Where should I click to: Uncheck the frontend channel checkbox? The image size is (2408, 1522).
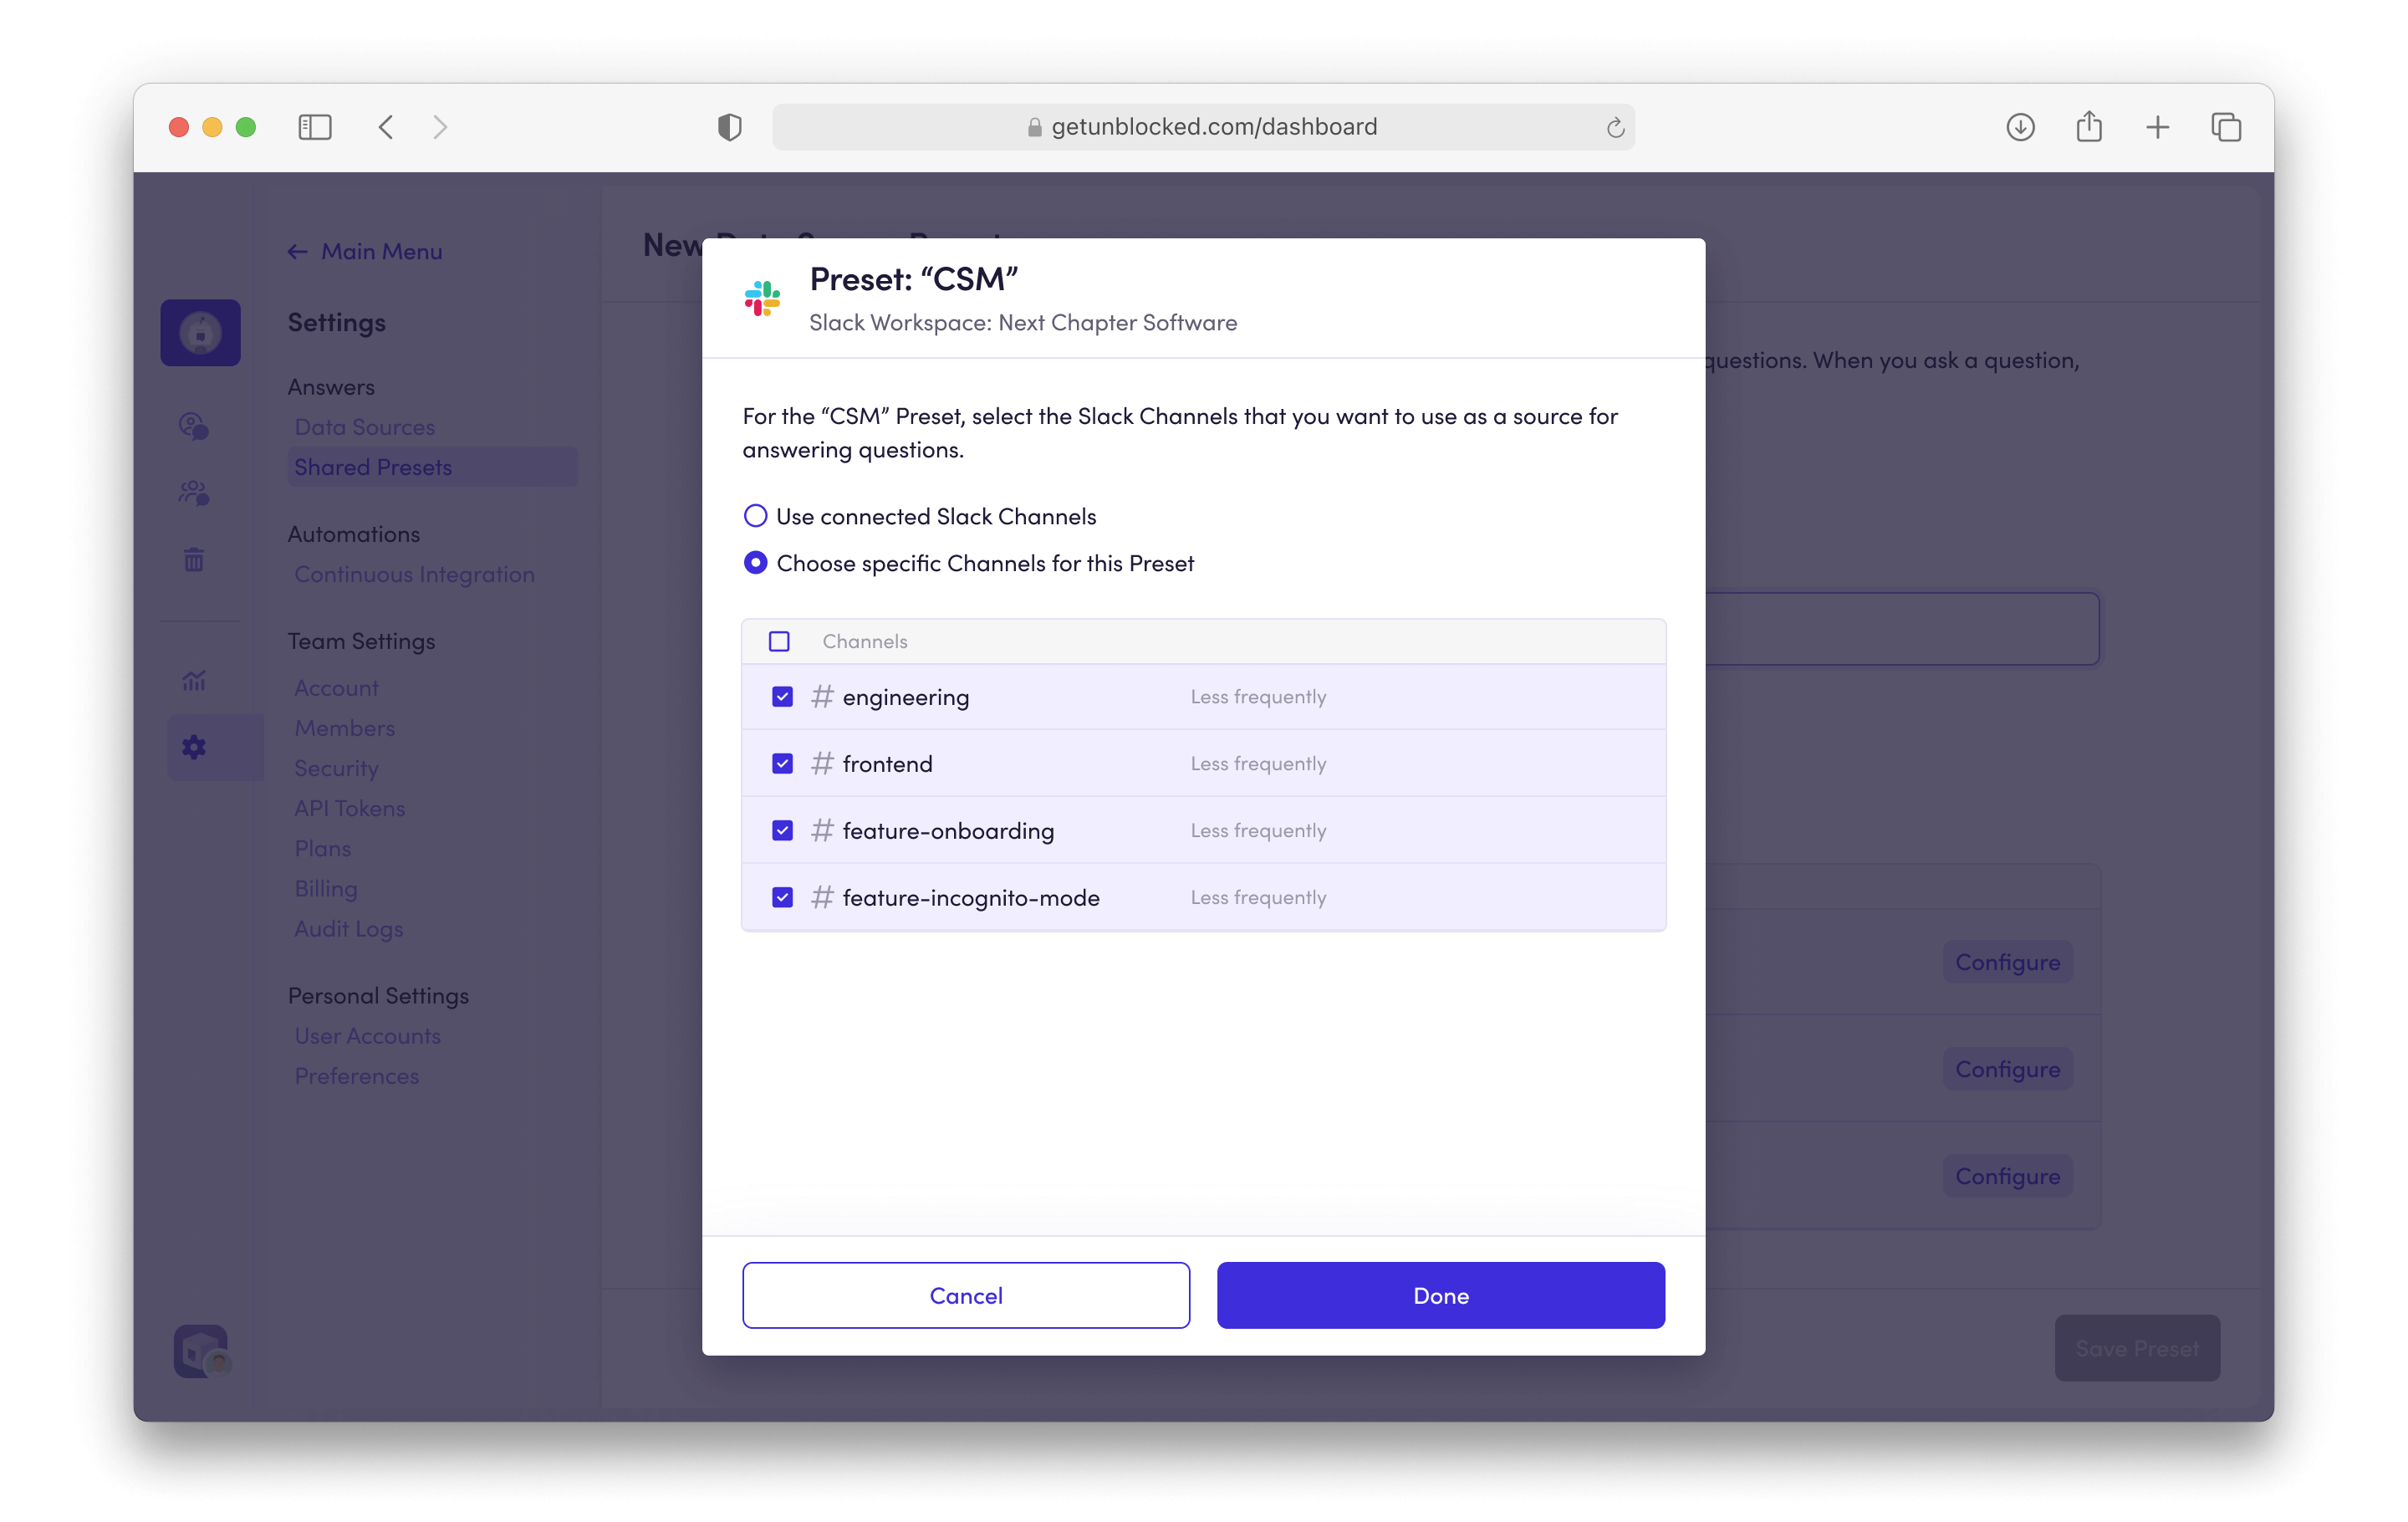click(782, 764)
